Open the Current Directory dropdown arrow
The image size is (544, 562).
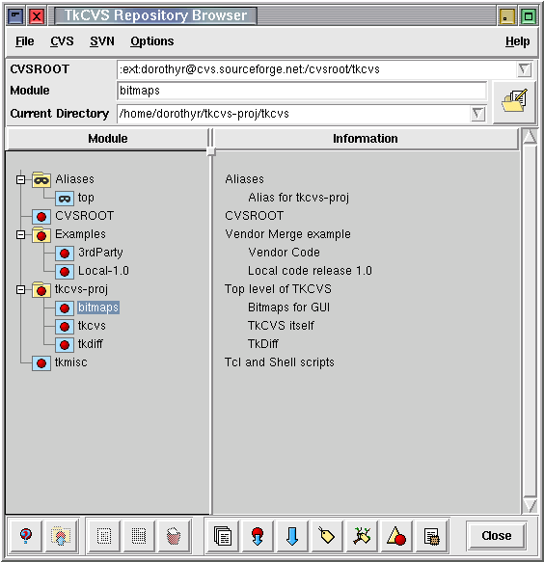coord(478,114)
